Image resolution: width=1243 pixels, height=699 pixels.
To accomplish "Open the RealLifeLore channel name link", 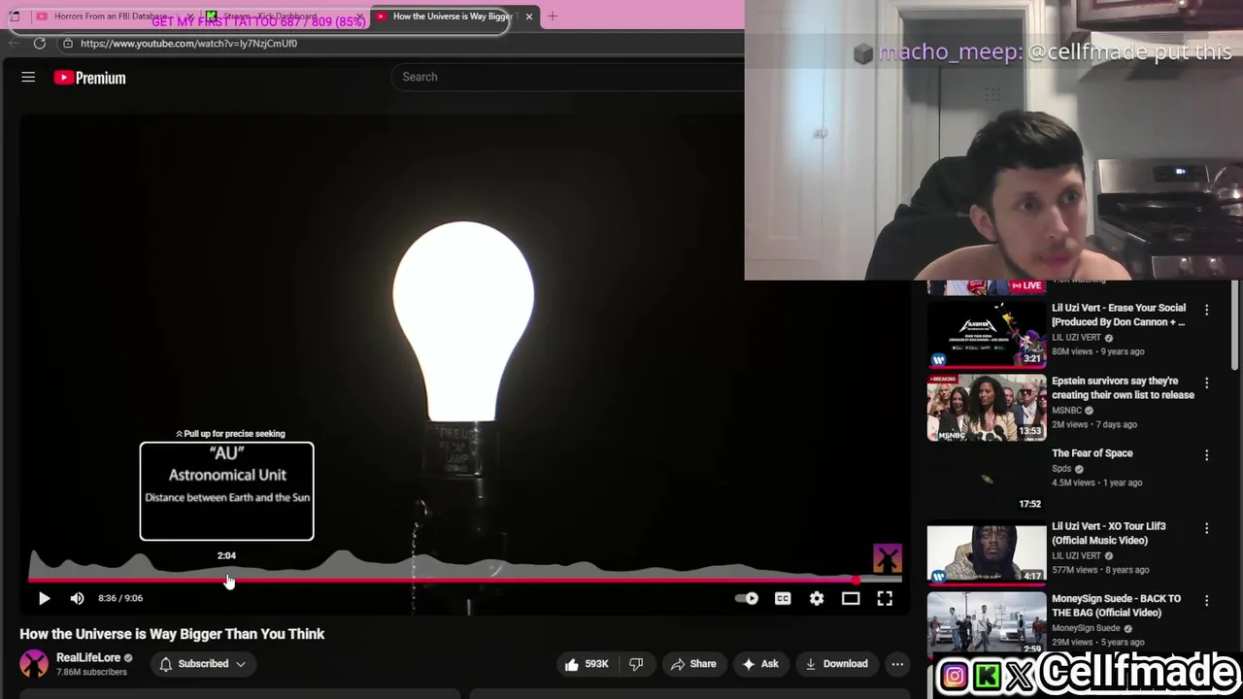I will click(87, 657).
